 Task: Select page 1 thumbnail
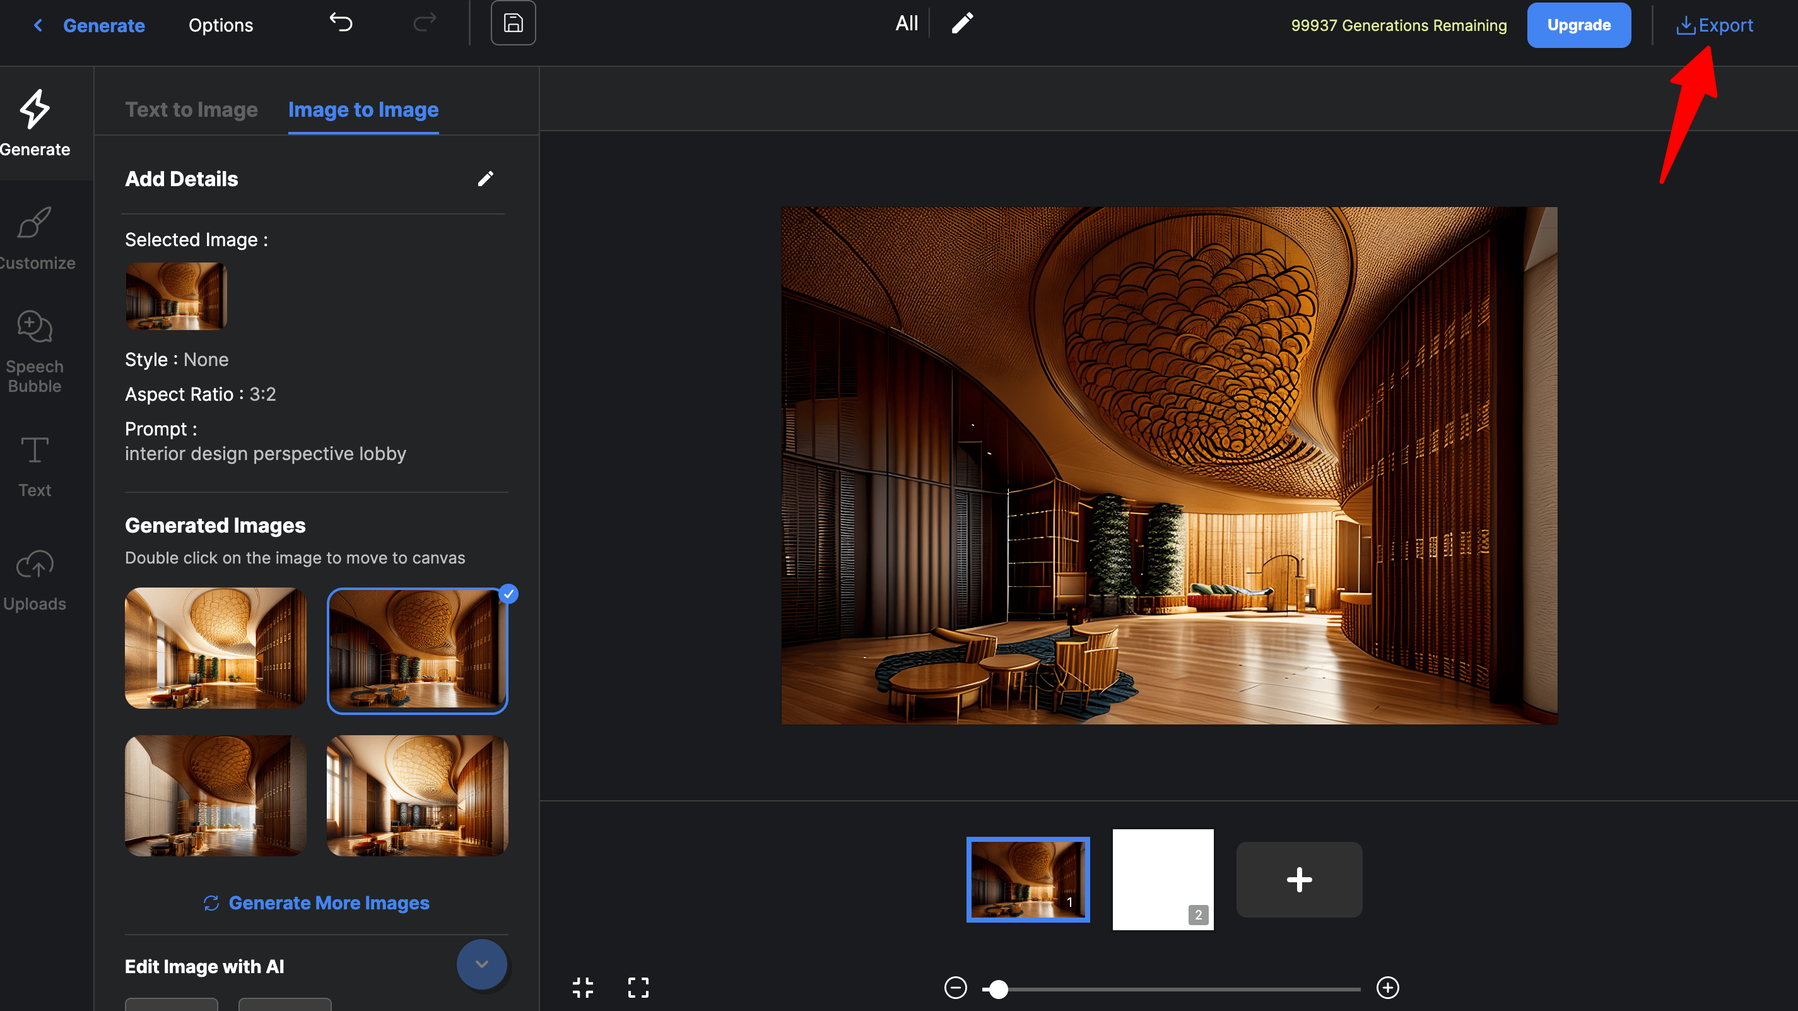coord(1028,879)
